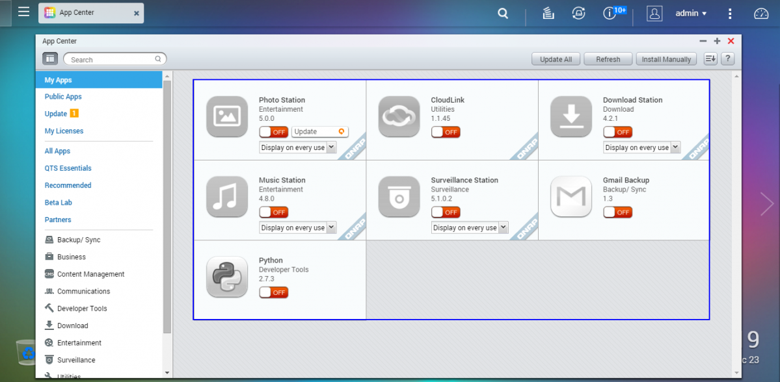Screen dimensions: 780x382
Task: Open the App Center help question icon
Action: (x=728, y=58)
